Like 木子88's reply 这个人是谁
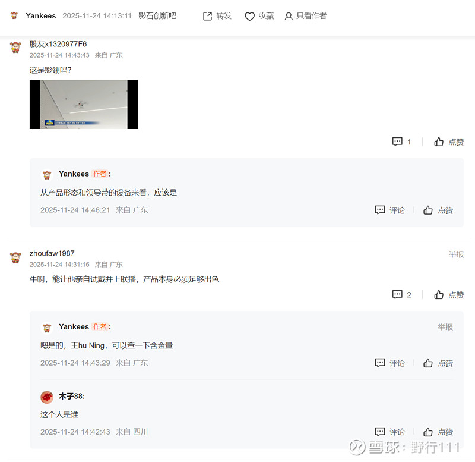Screen dimensions: 475x462 click(x=438, y=432)
